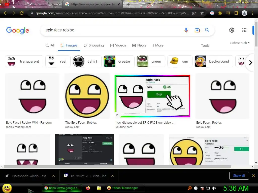
Task: Go to the Google logo home
Action: pos(18,30)
